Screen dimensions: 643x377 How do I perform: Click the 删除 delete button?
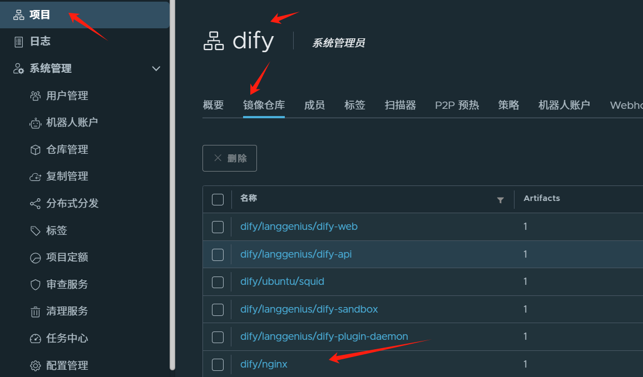(230, 158)
